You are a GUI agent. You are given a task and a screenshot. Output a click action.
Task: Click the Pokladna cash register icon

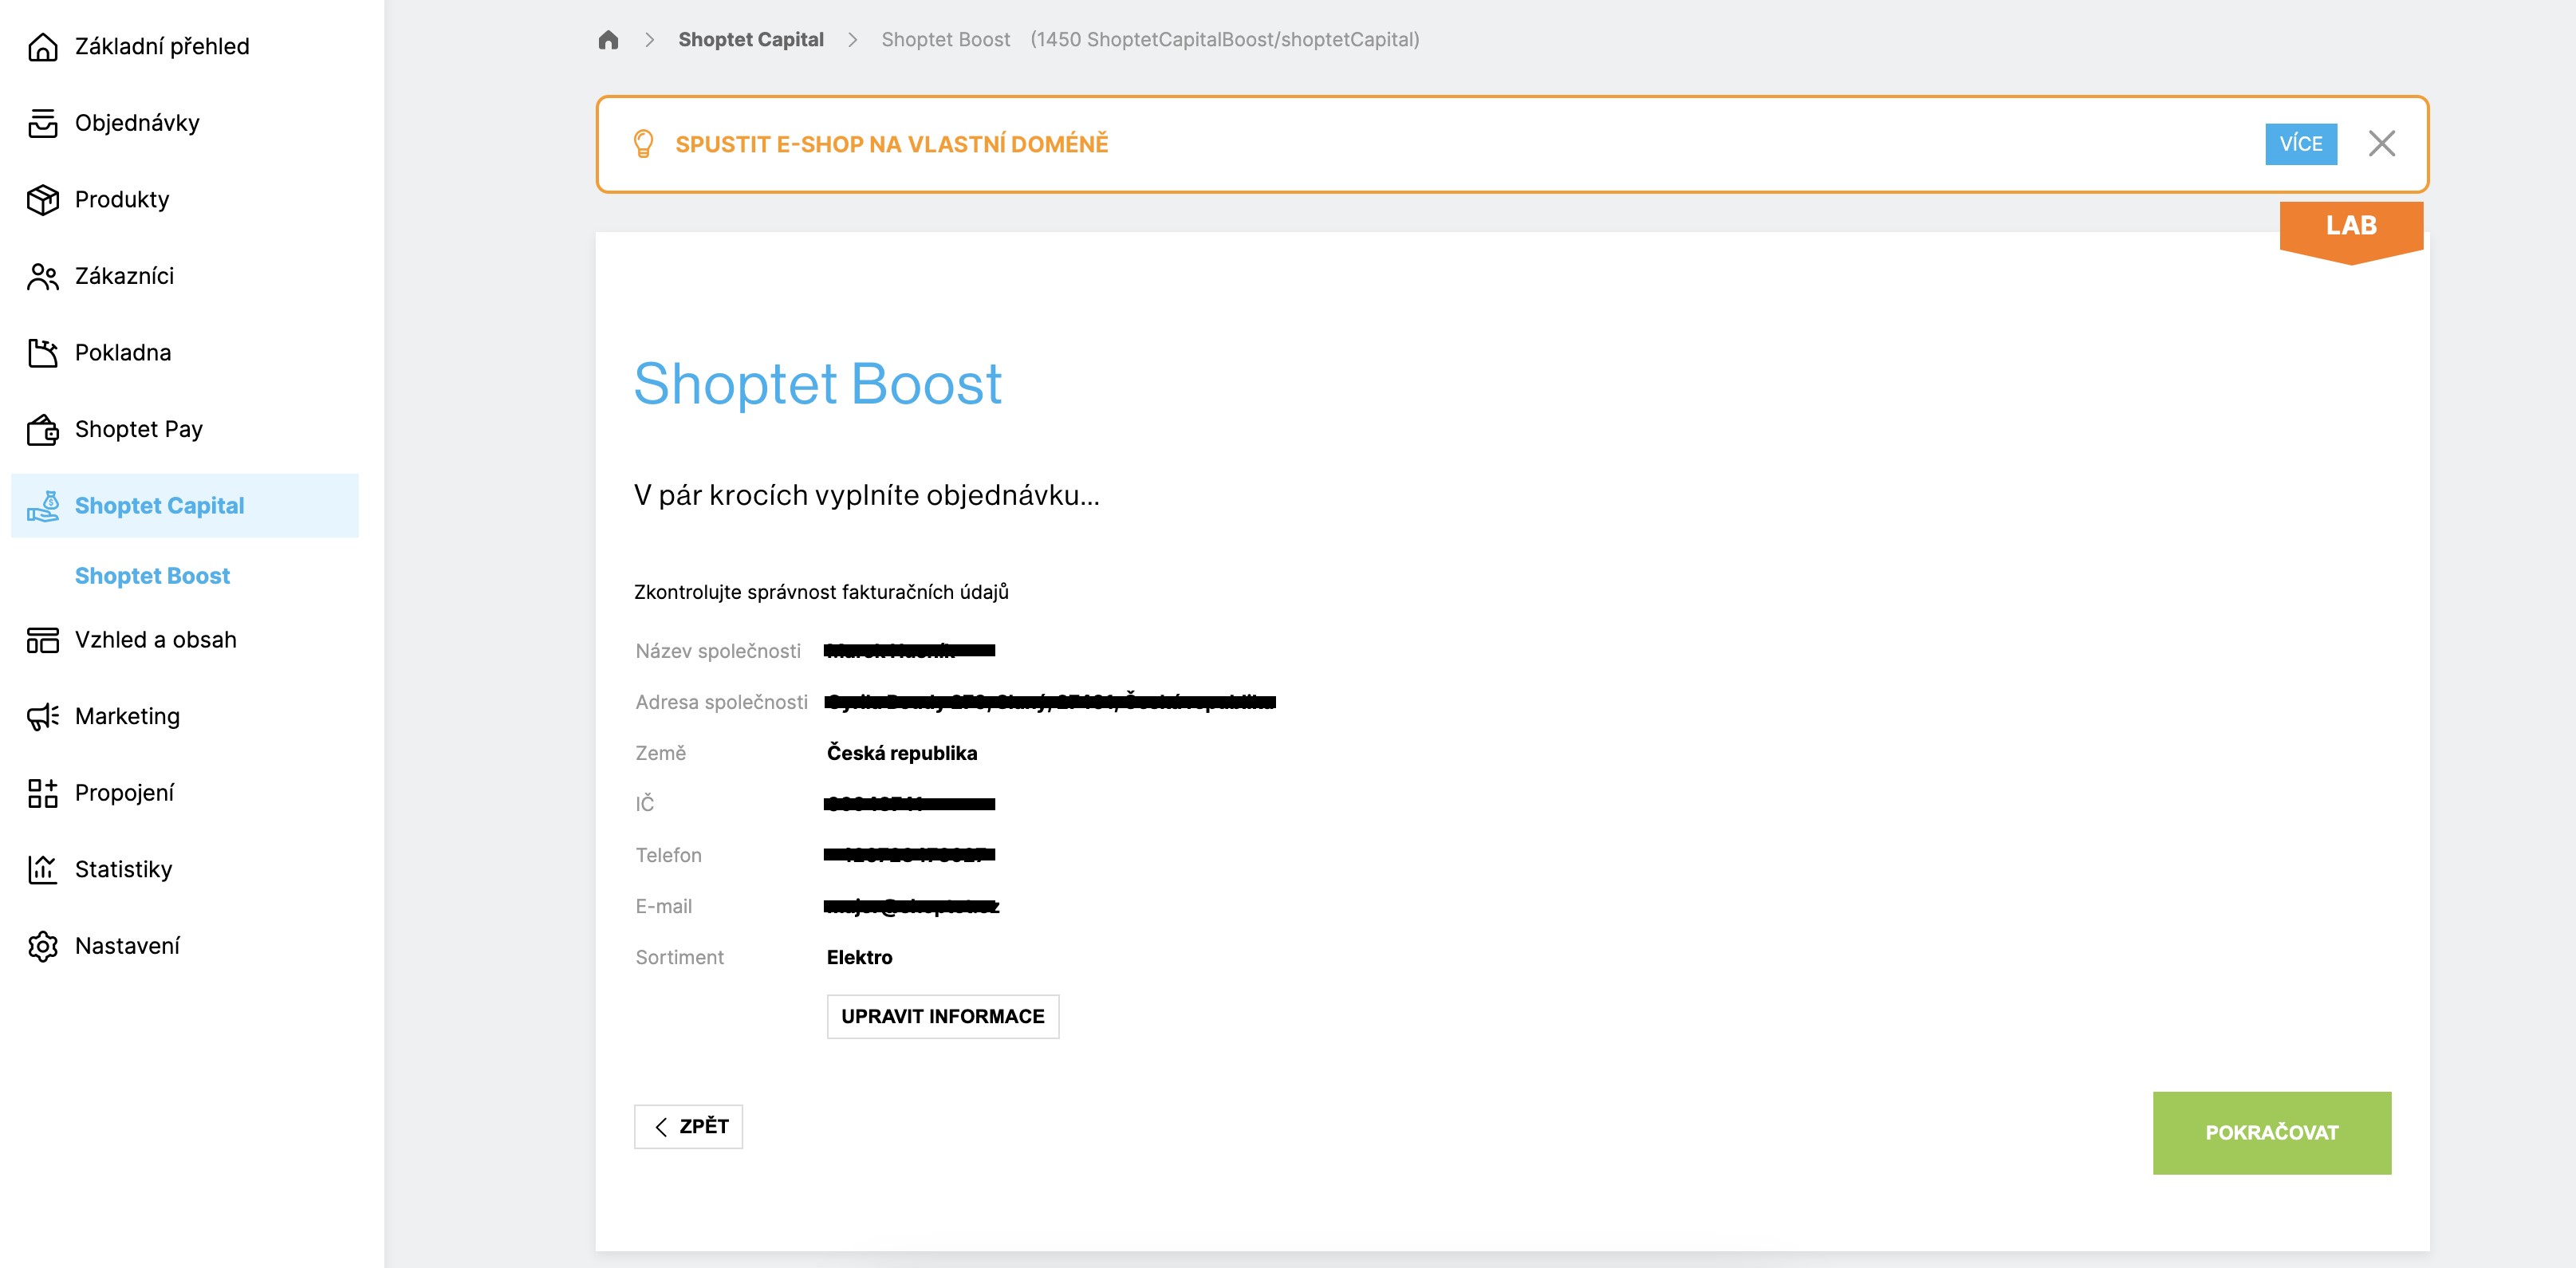[42, 352]
